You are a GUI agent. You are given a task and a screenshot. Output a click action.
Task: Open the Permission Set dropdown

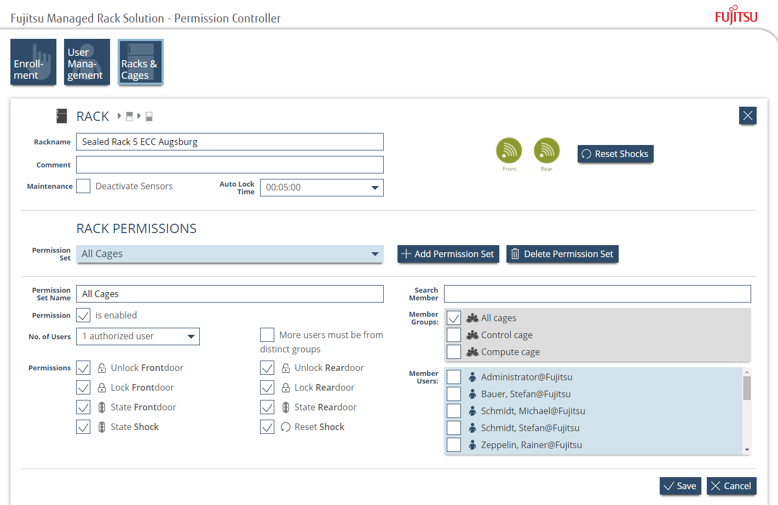[230, 254]
